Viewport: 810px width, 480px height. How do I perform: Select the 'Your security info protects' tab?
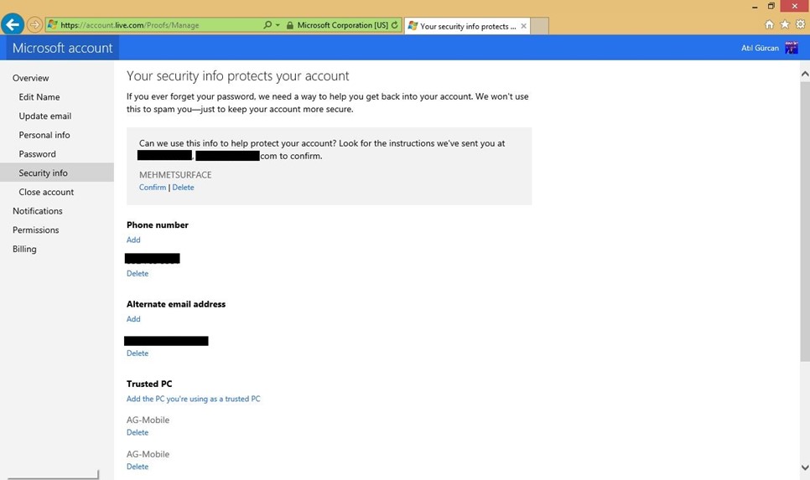pyautogui.click(x=467, y=26)
